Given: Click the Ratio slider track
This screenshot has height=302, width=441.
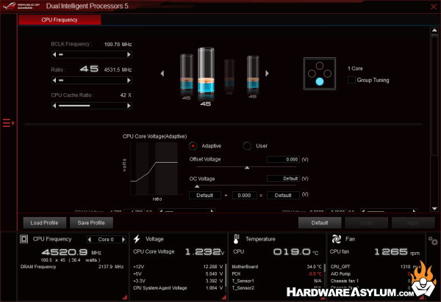Looking at the screenshot, I should [x=92, y=80].
